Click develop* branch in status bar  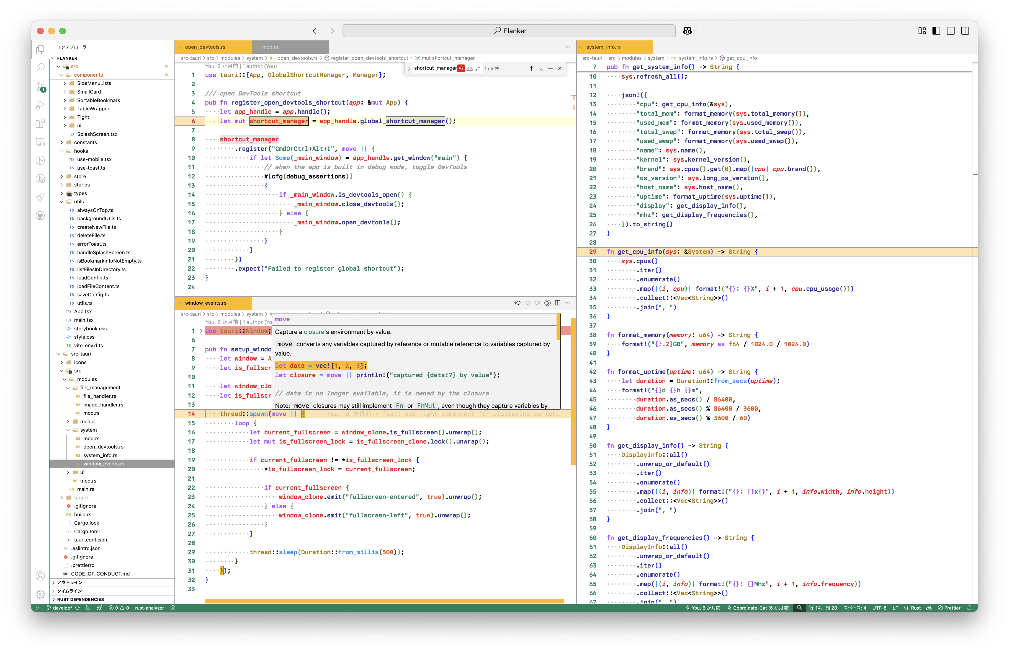59,608
